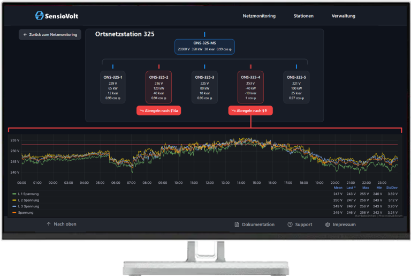This screenshot has width=411, height=276.
Task: Select the ONS-325-4 station card
Action: tap(250, 87)
